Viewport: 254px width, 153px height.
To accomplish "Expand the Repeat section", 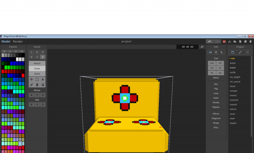I will [x=216, y=107].
